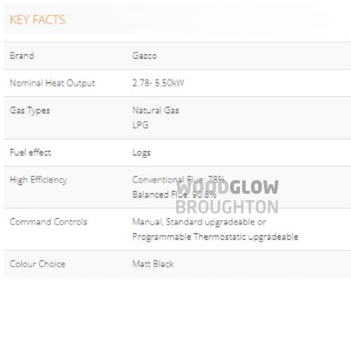This screenshot has width=351, height=351.
Task: Click the Woodglow Broughton watermark logo
Action: point(227,197)
